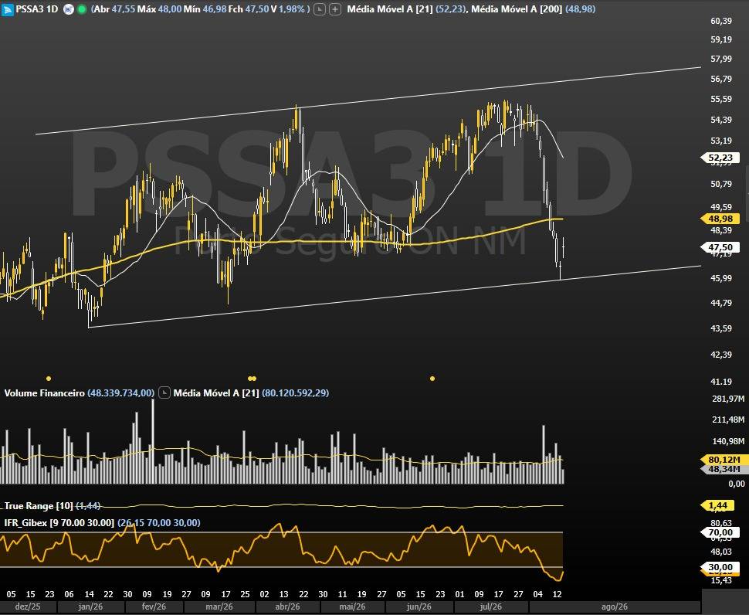Click mar/26 on the month axis
The width and height of the screenshot is (749, 615).
(x=219, y=607)
